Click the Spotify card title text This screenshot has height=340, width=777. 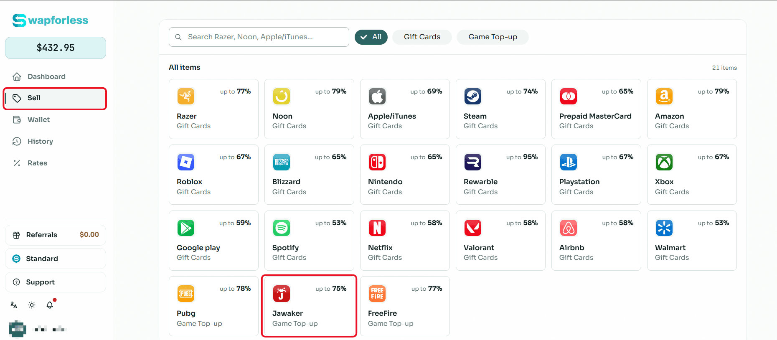pyautogui.click(x=285, y=248)
